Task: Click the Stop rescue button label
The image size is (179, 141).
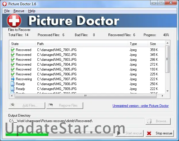Action: [x=164, y=133]
